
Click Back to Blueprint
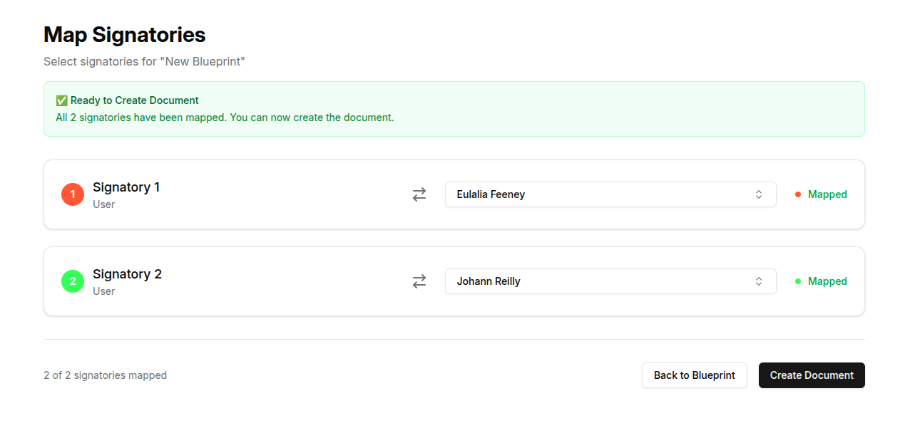coord(694,375)
